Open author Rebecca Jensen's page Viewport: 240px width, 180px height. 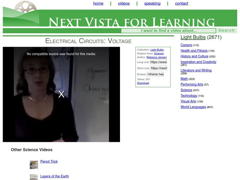click(x=157, y=57)
